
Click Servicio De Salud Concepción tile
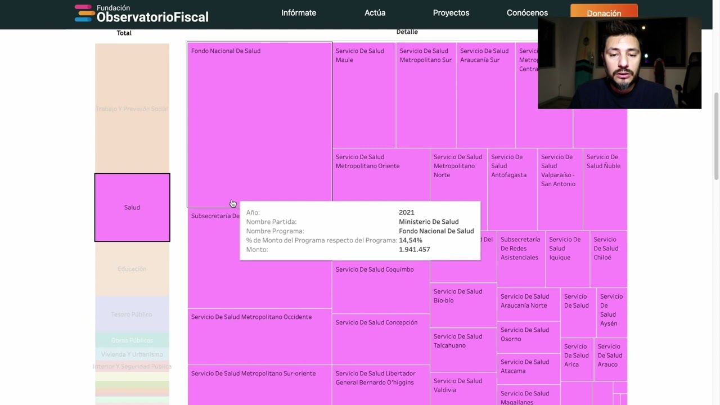381,339
